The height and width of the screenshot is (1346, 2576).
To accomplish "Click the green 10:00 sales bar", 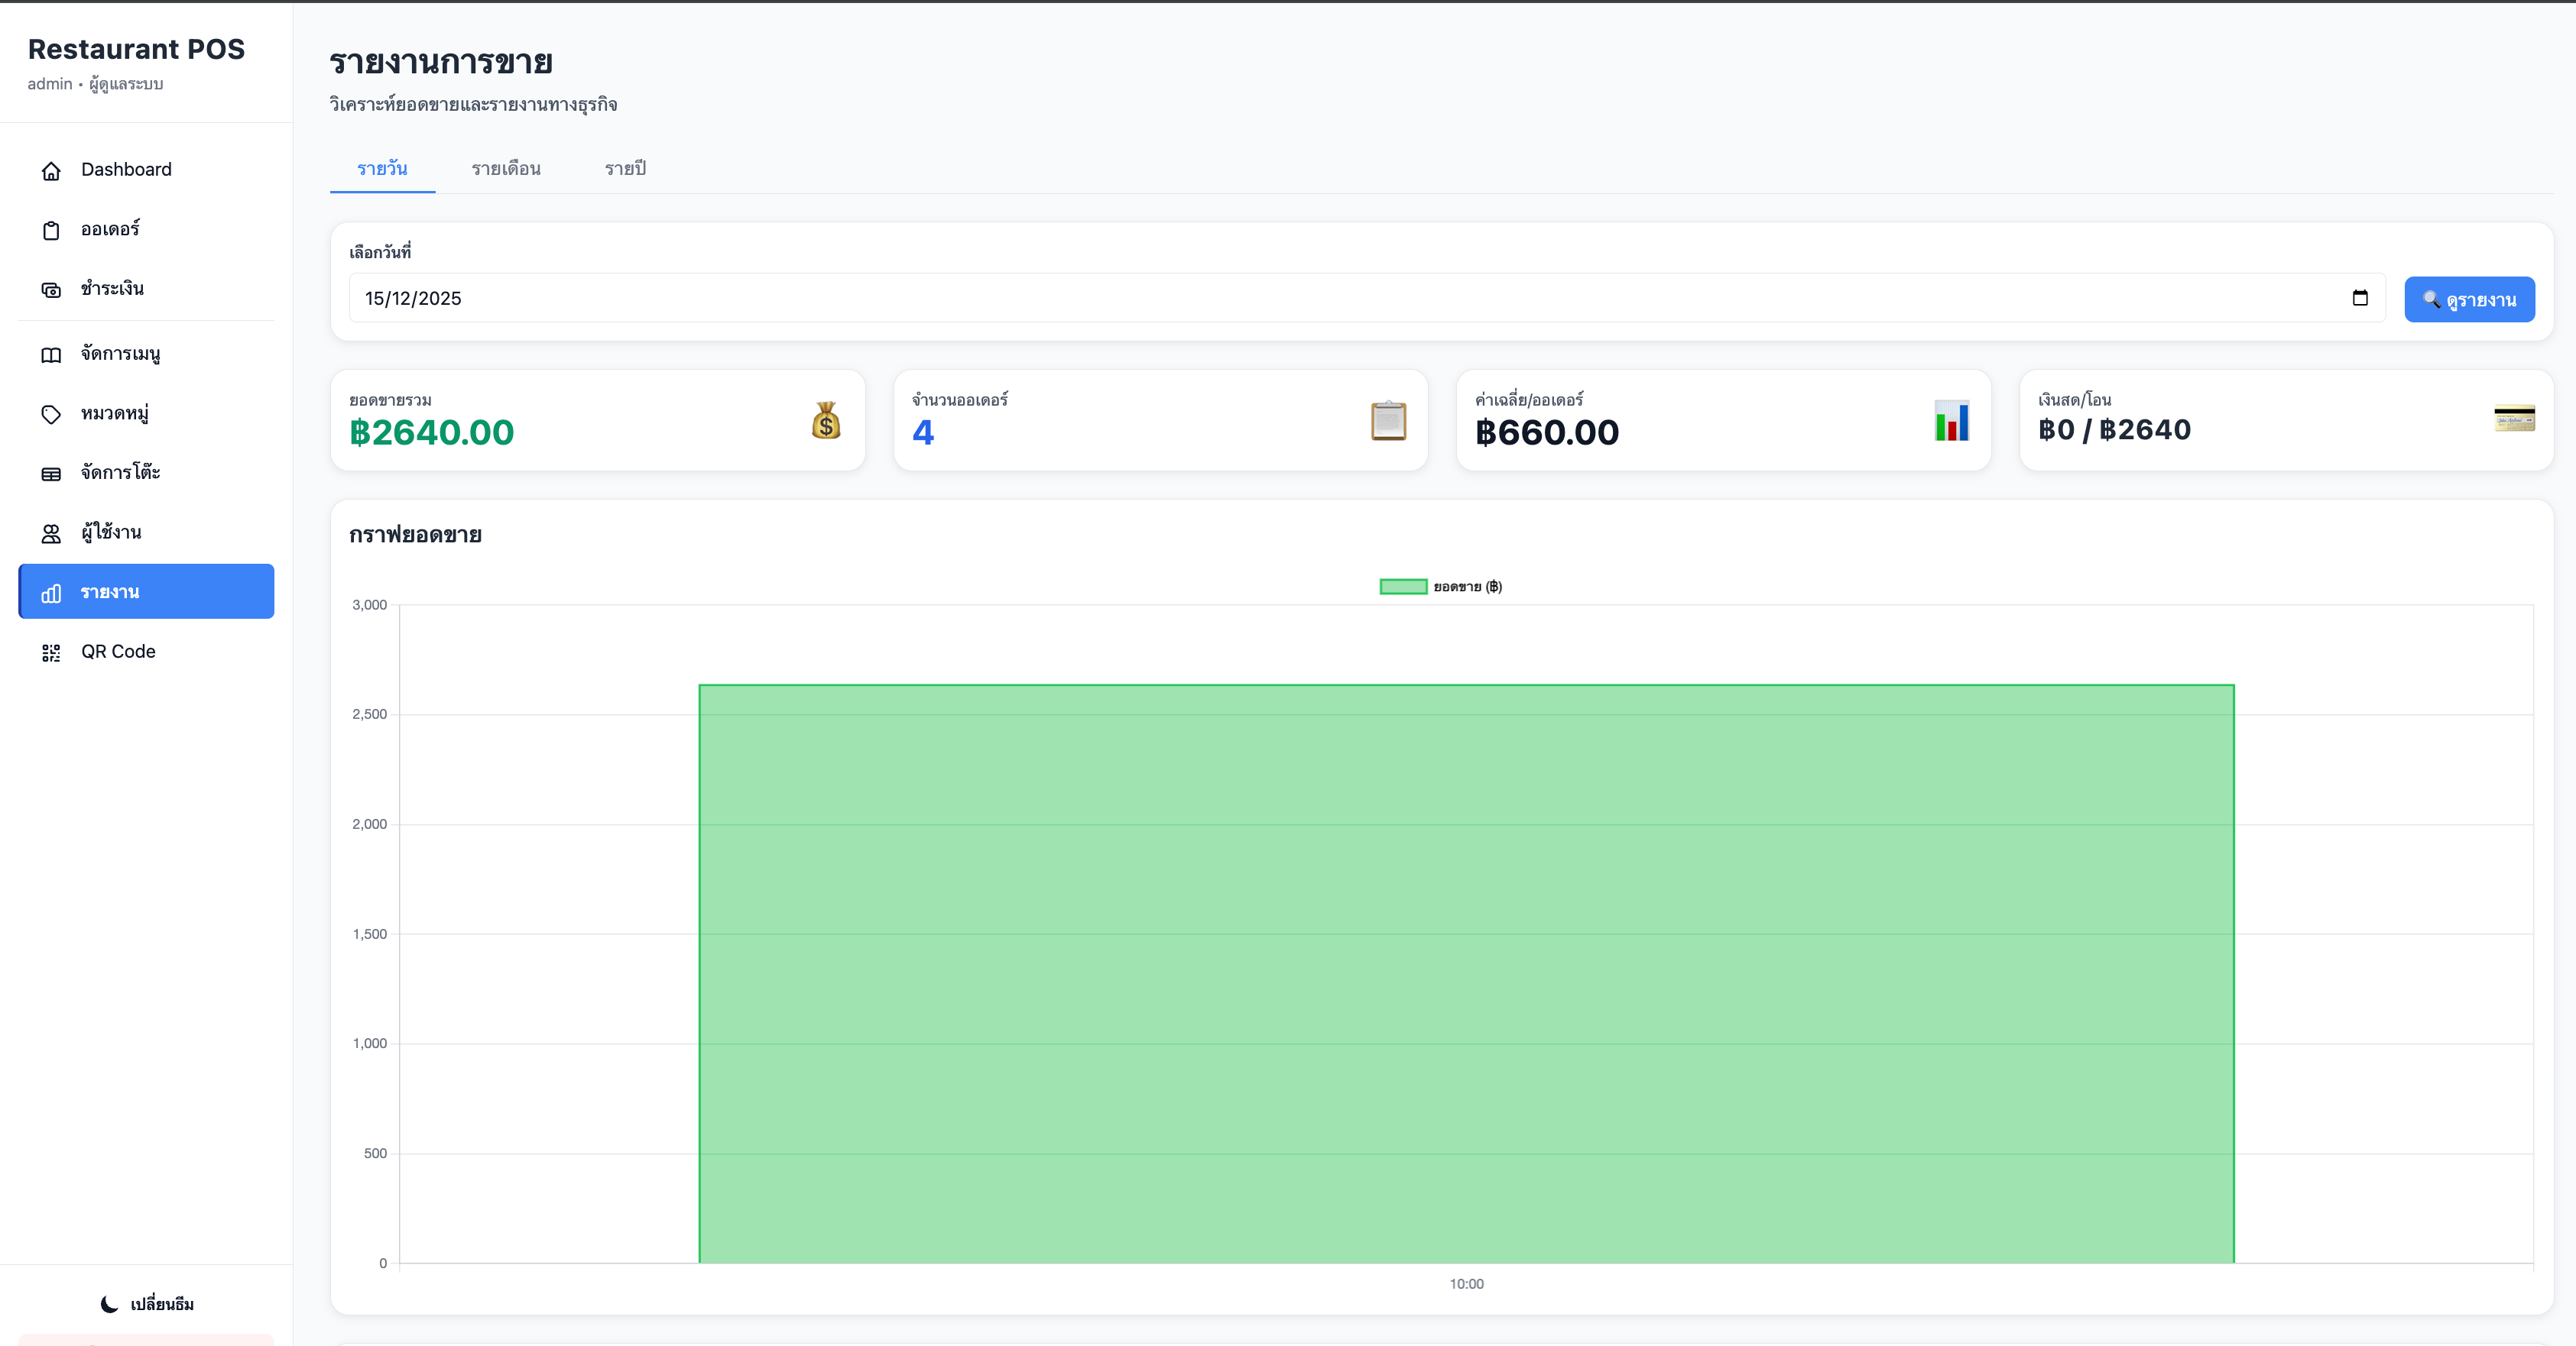I will point(1466,974).
